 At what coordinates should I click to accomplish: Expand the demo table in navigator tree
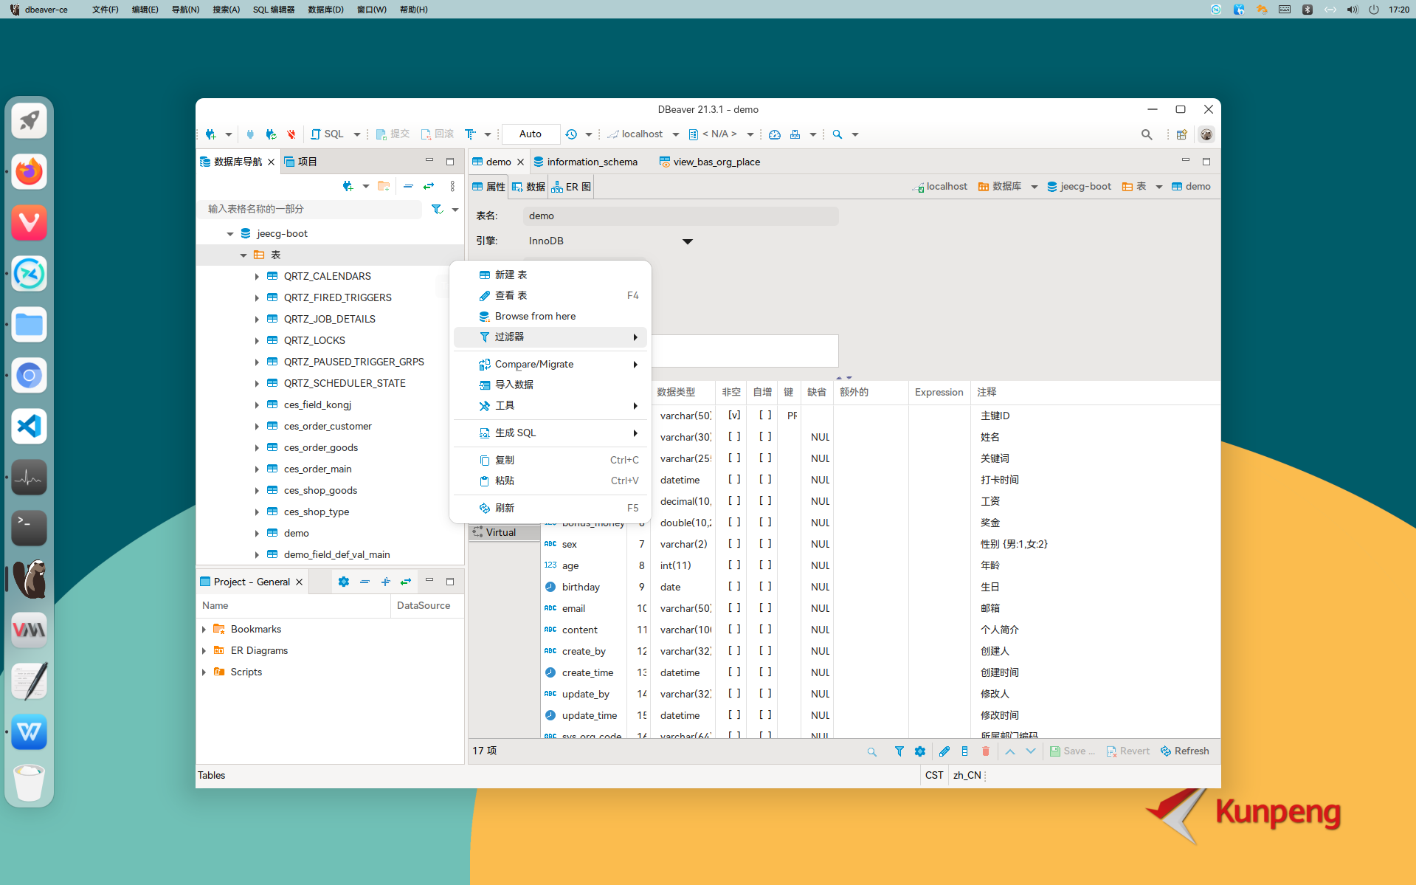pos(257,533)
